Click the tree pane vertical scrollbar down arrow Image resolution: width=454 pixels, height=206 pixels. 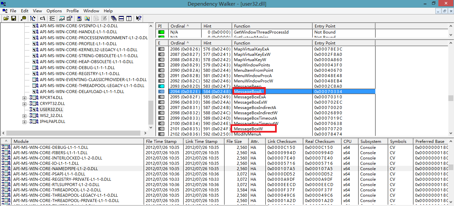click(151, 128)
